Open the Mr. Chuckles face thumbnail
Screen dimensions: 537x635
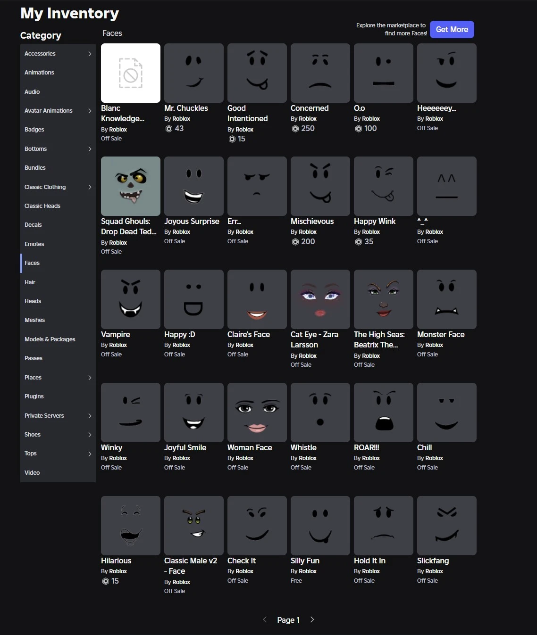point(194,73)
